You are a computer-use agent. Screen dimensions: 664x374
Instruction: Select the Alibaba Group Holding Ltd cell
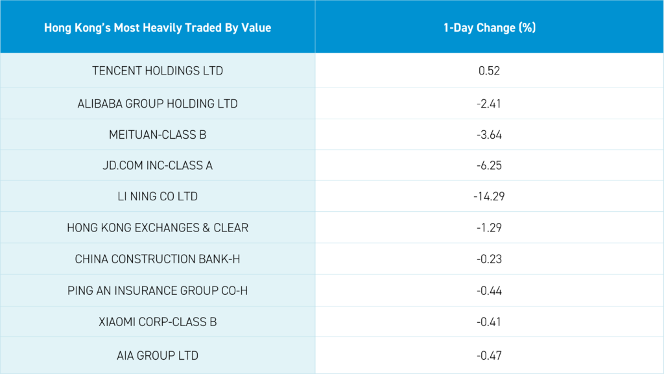158,103
